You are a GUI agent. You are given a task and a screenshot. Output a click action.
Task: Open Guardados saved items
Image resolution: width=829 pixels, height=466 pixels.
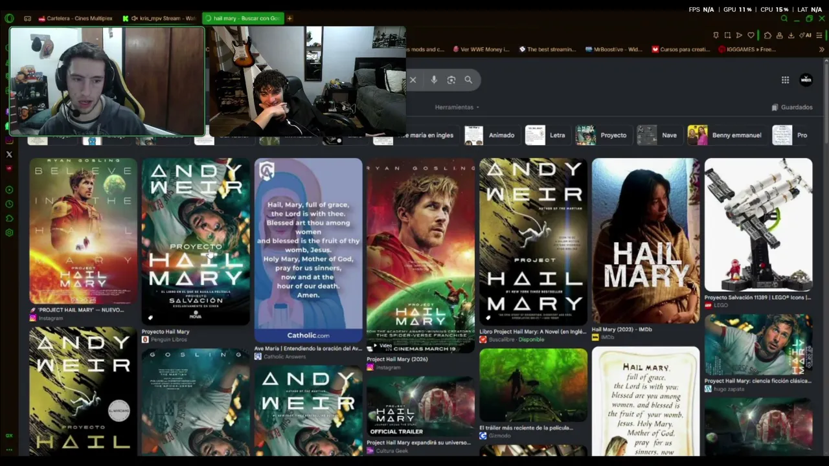(792, 107)
